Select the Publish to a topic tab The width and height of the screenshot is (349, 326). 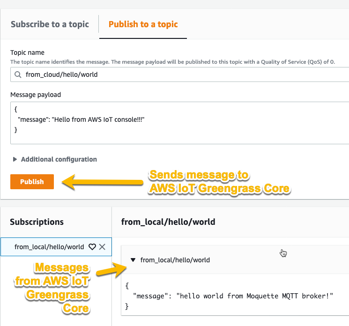143,24
